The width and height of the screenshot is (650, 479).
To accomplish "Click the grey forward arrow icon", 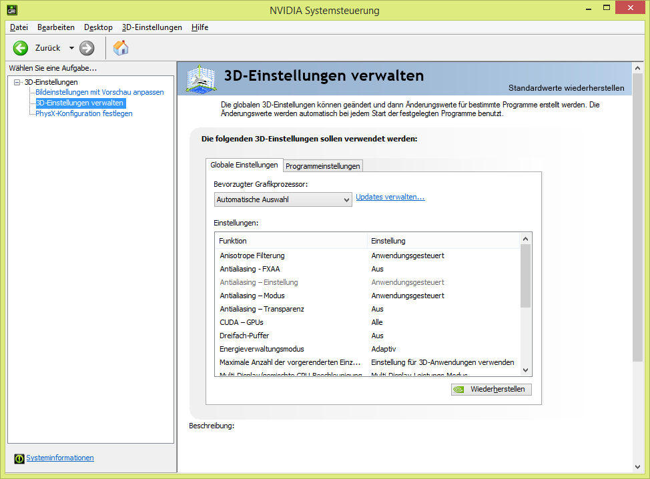I will point(87,48).
